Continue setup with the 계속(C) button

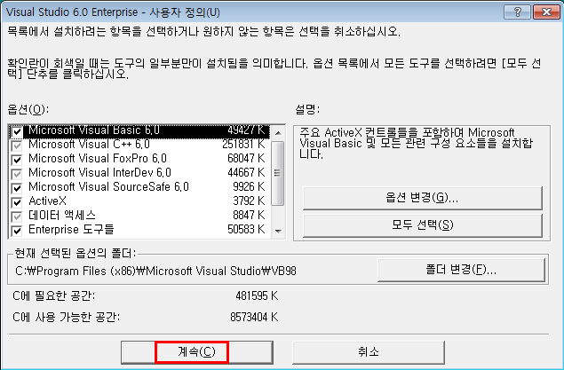click(x=197, y=352)
